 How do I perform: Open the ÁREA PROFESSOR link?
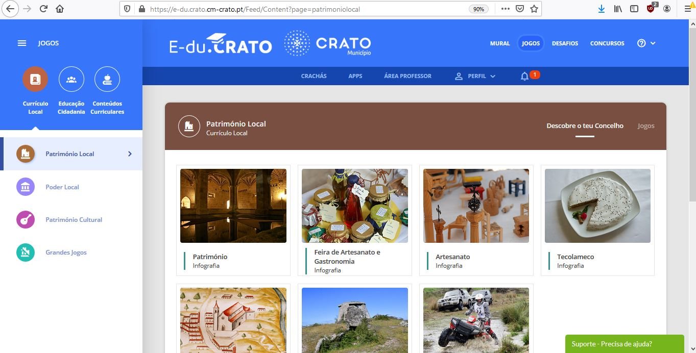click(407, 76)
